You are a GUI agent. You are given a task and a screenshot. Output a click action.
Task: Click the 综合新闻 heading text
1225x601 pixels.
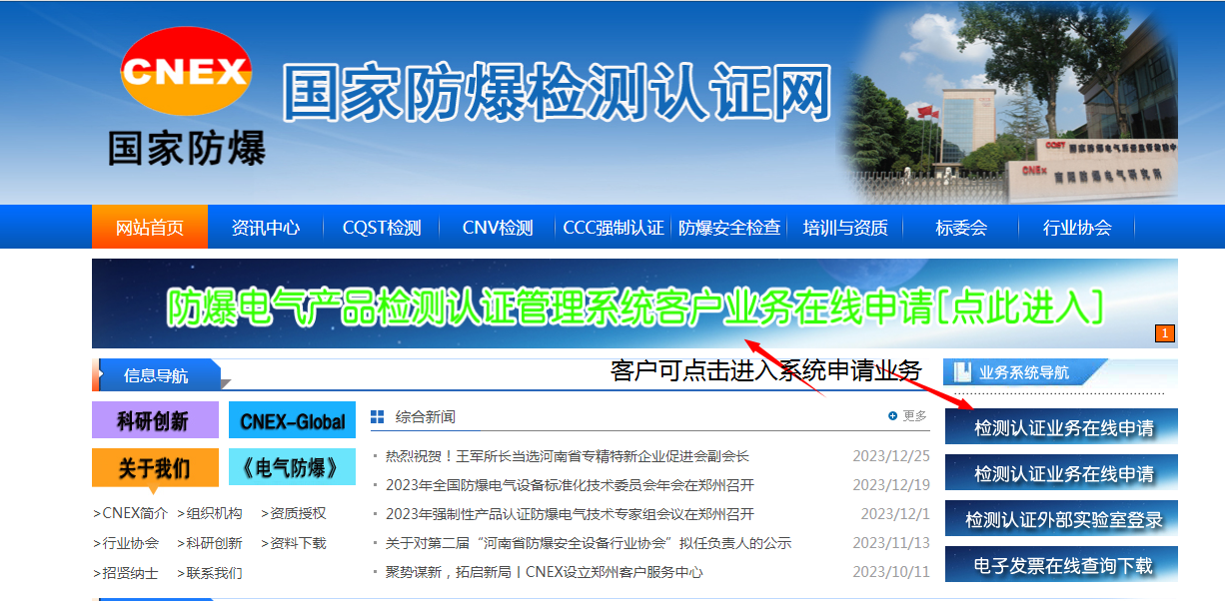click(425, 416)
